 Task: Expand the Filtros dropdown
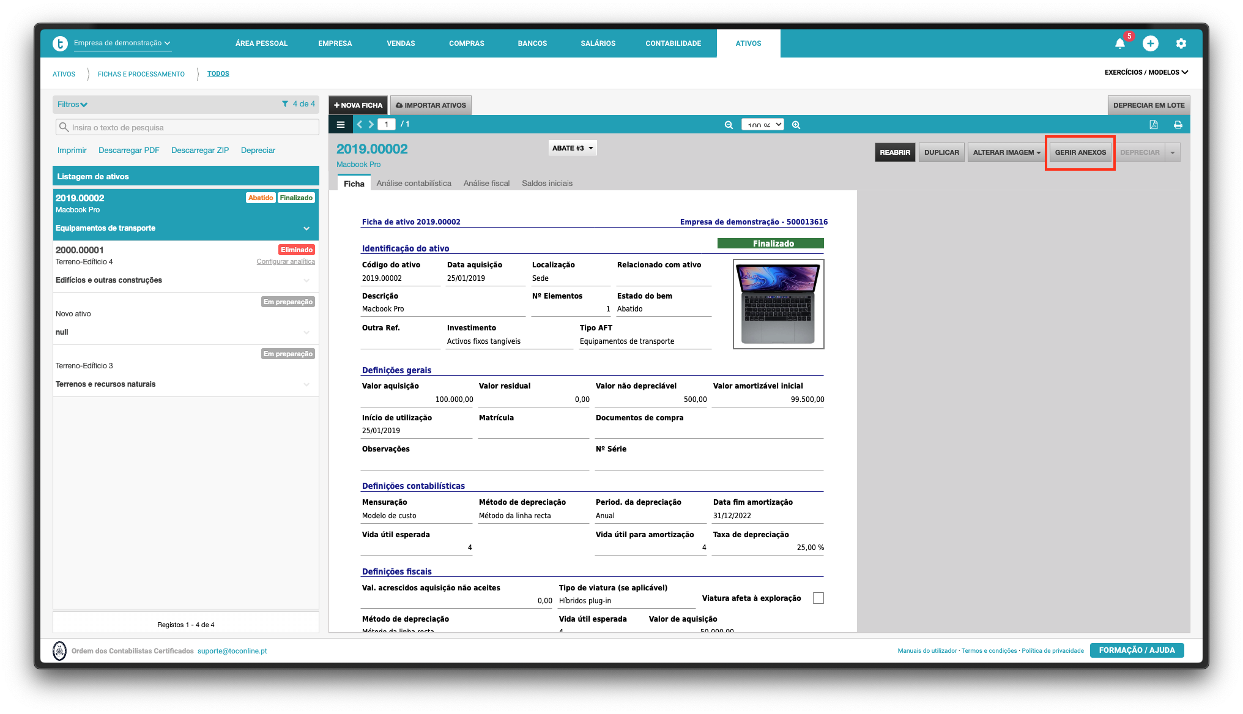[x=72, y=105]
